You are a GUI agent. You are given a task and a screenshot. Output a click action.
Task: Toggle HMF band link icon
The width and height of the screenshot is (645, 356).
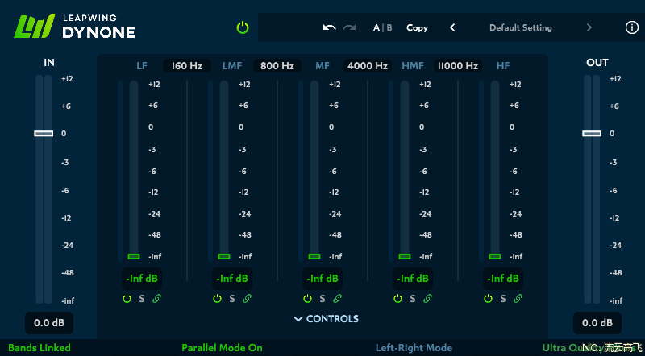(427, 299)
